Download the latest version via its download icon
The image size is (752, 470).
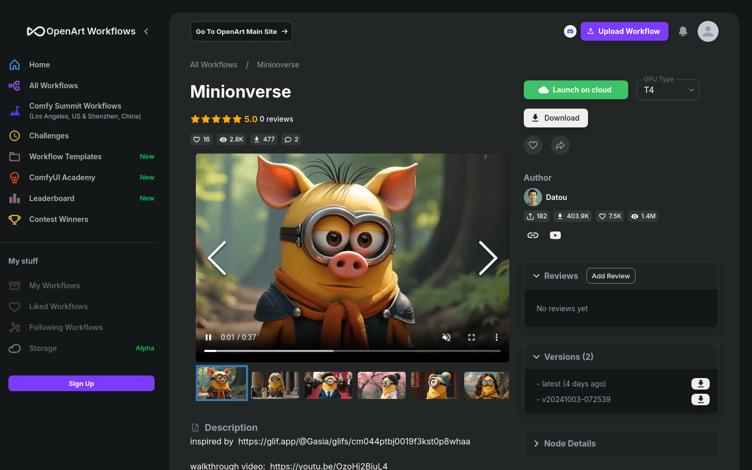(700, 383)
